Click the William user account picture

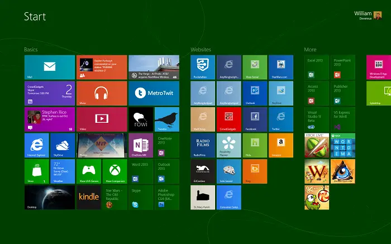point(378,15)
